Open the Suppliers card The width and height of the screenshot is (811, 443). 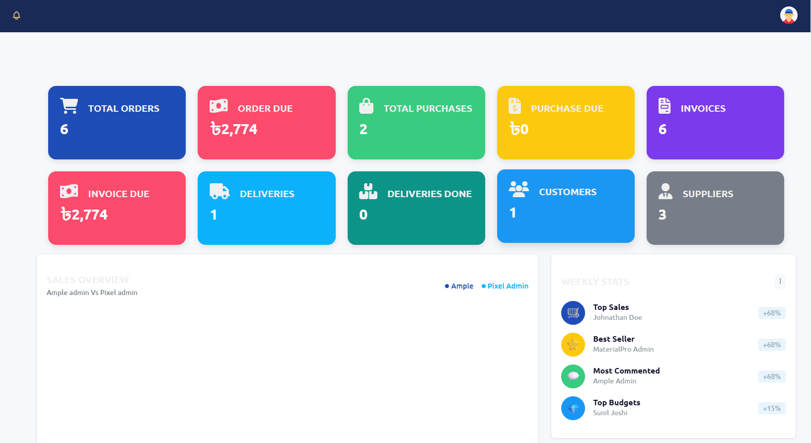point(715,208)
